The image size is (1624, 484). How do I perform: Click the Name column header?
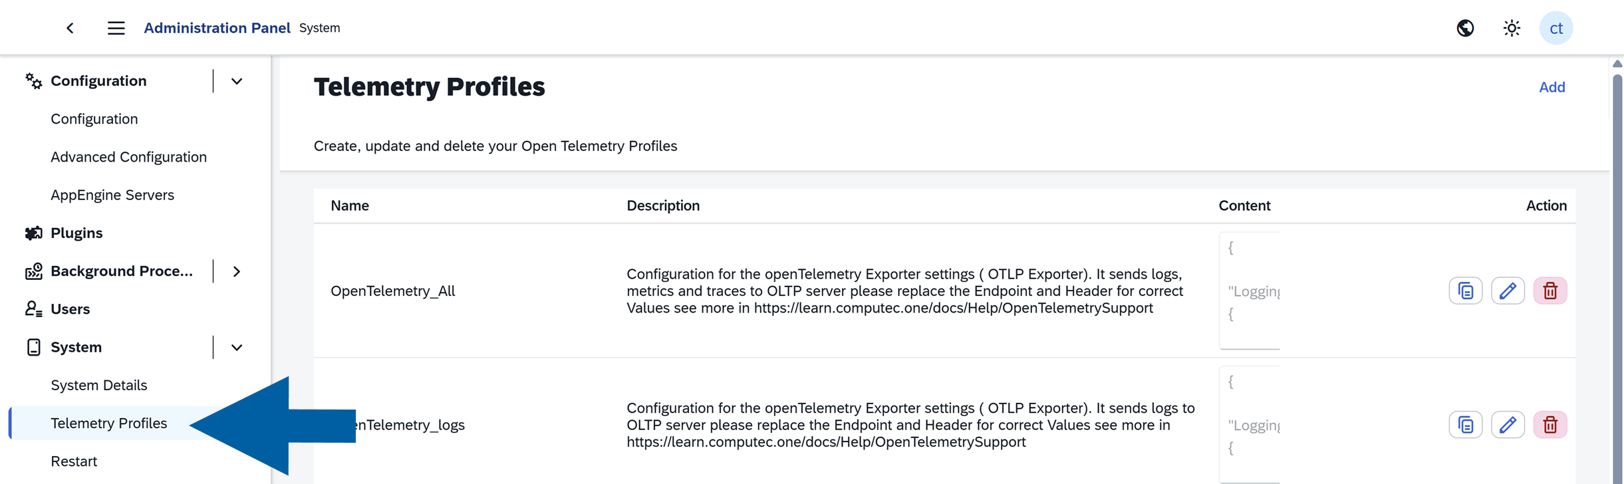[350, 205]
